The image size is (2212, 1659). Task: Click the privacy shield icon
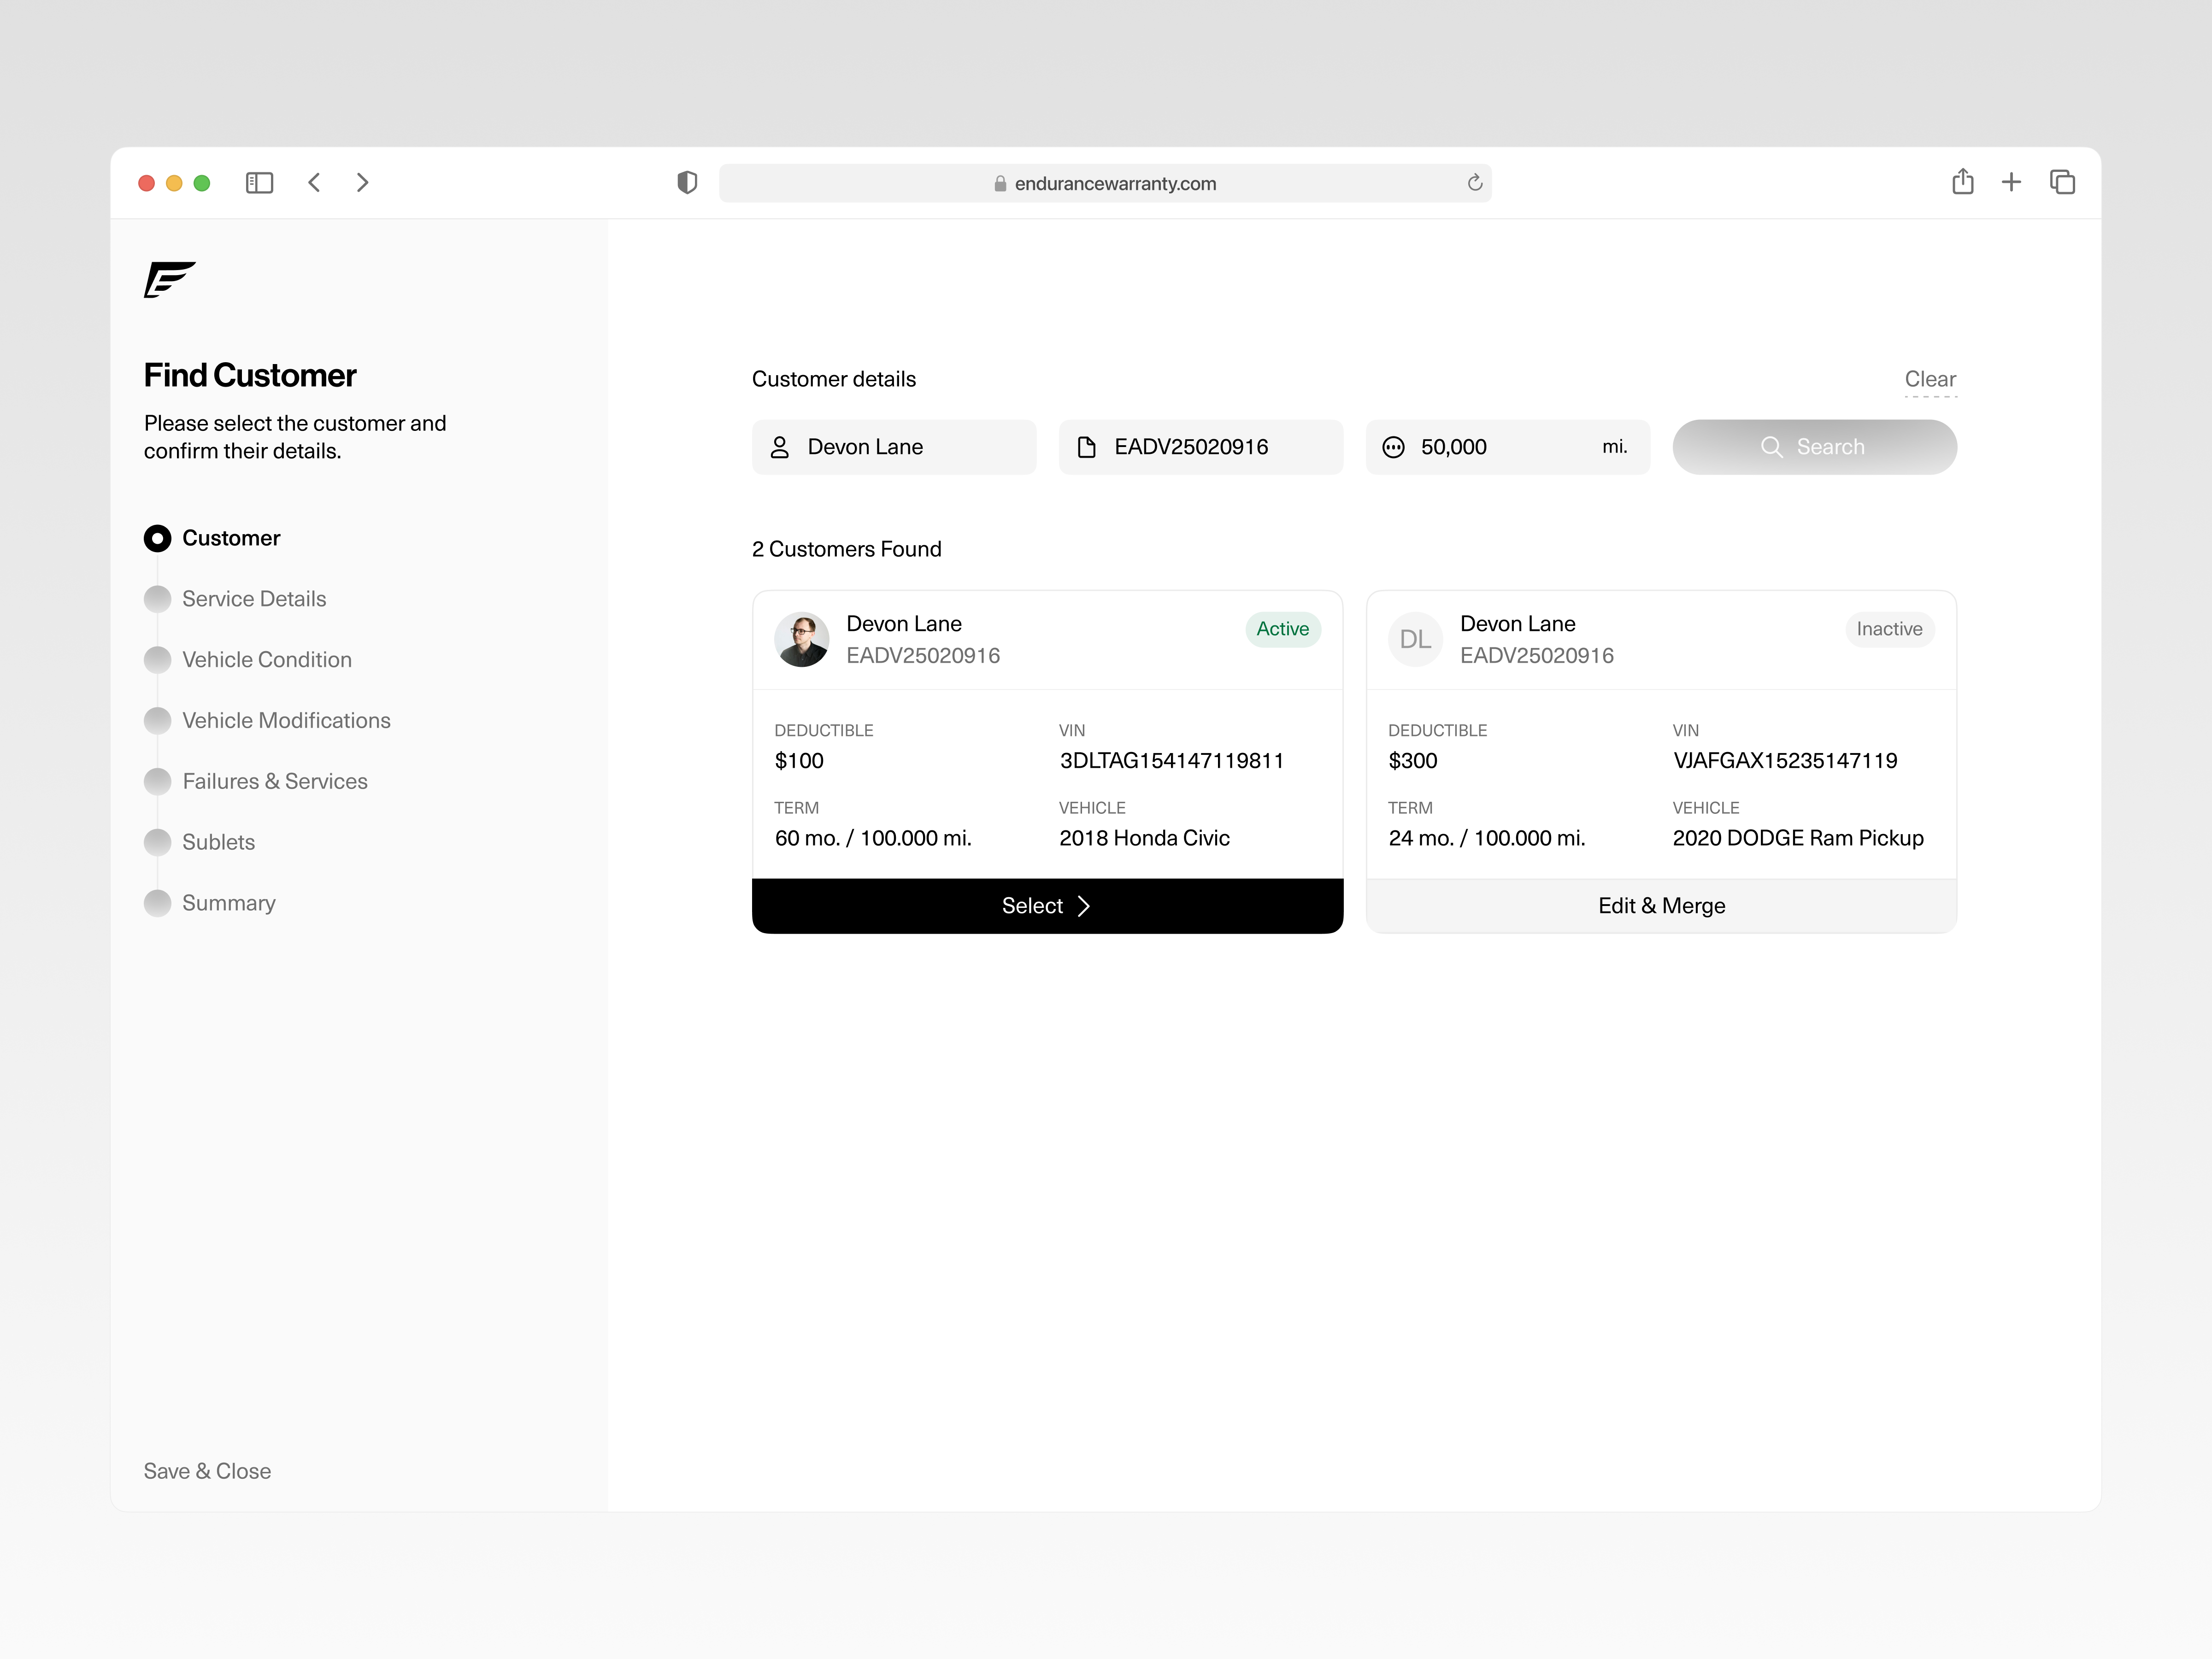687,182
